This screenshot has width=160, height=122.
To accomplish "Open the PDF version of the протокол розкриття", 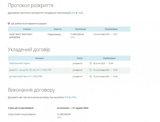I will 73,13.
